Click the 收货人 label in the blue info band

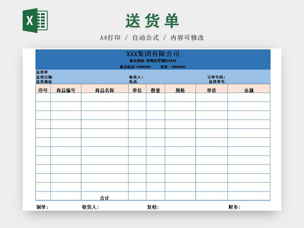coord(136,77)
